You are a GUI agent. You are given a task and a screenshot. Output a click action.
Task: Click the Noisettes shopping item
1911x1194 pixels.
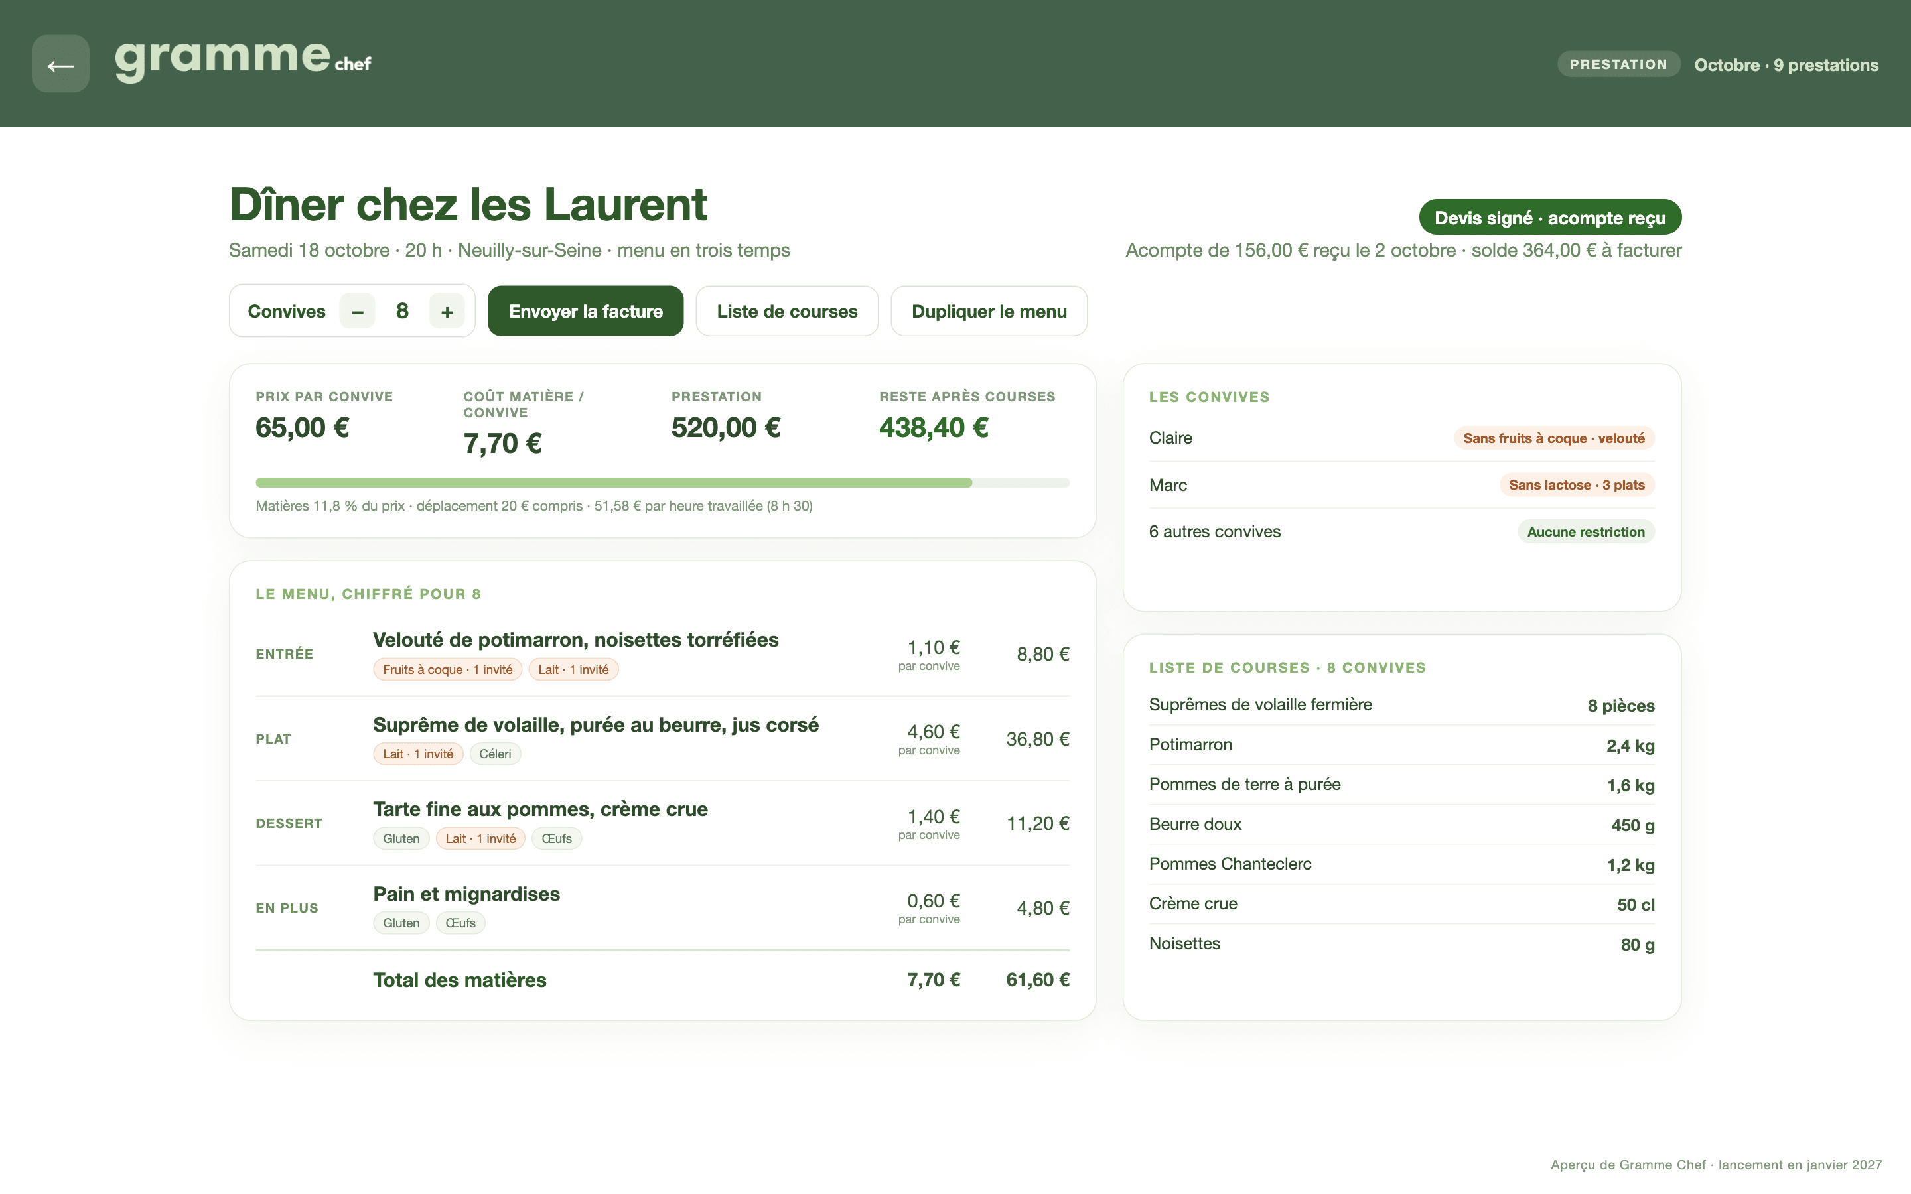click(x=1401, y=944)
